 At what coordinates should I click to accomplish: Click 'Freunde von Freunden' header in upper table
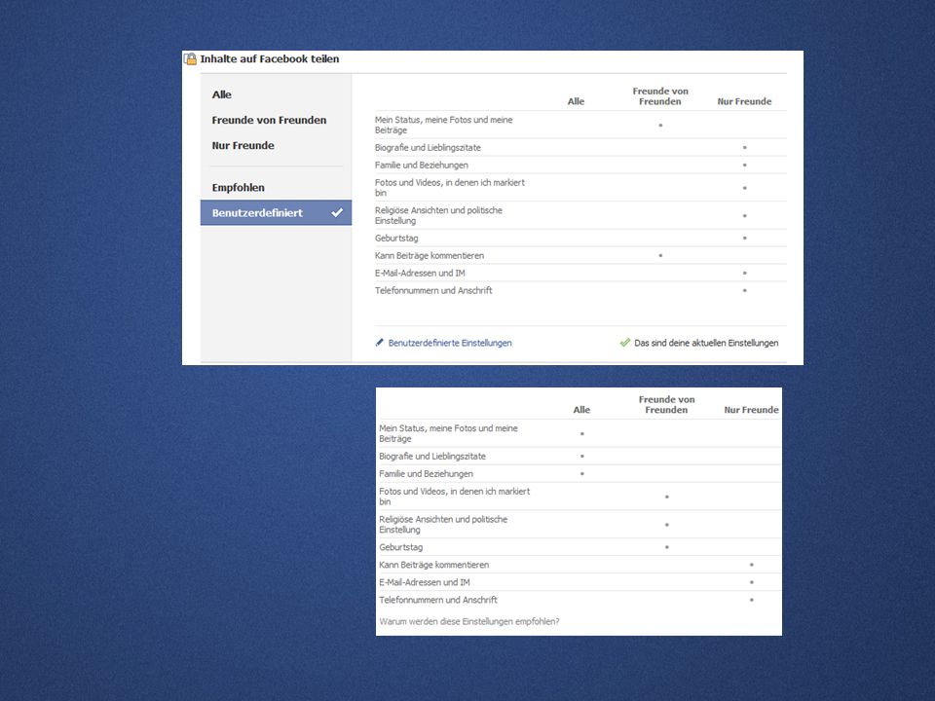click(660, 96)
